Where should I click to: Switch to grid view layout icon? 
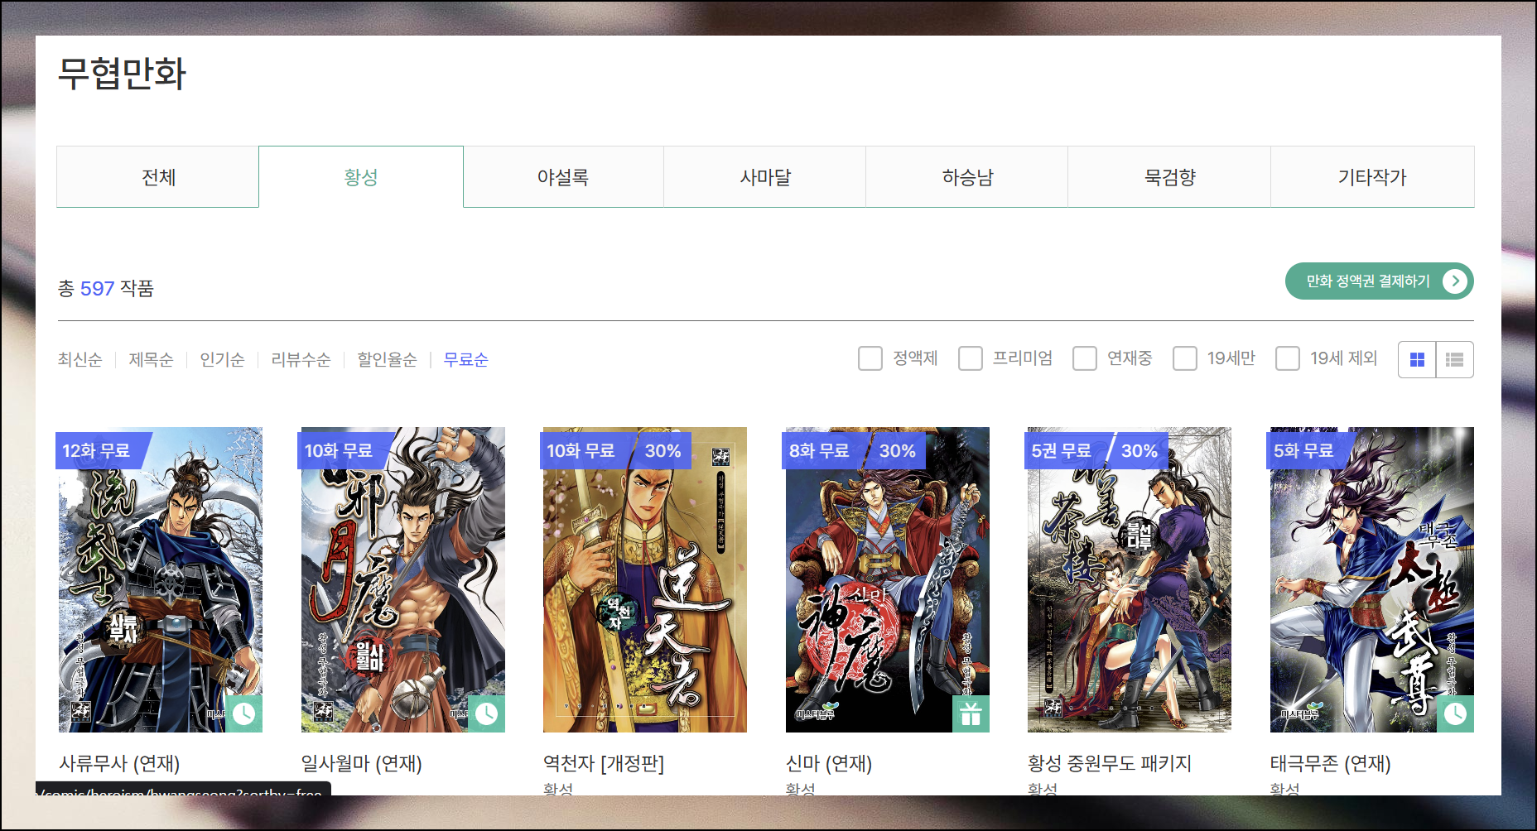click(x=1417, y=359)
